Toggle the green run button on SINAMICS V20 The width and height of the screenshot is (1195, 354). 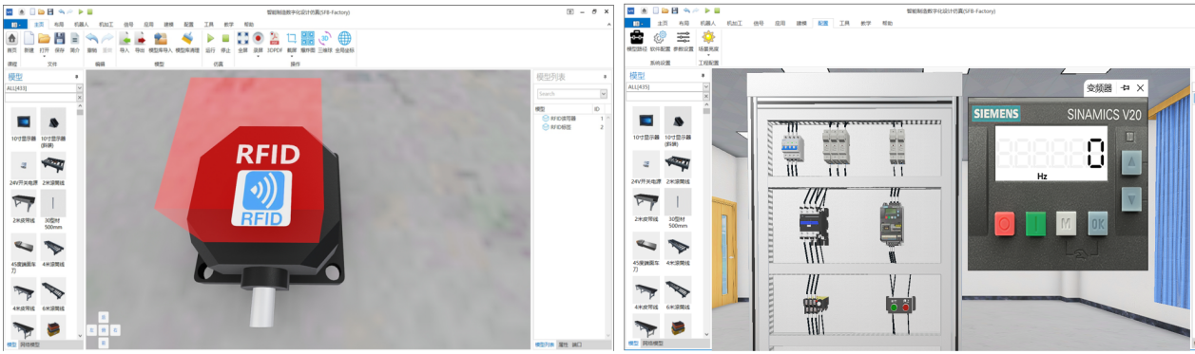pos(1034,224)
